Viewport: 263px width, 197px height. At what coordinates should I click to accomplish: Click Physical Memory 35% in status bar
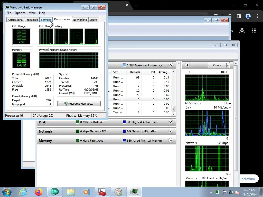[81, 116]
